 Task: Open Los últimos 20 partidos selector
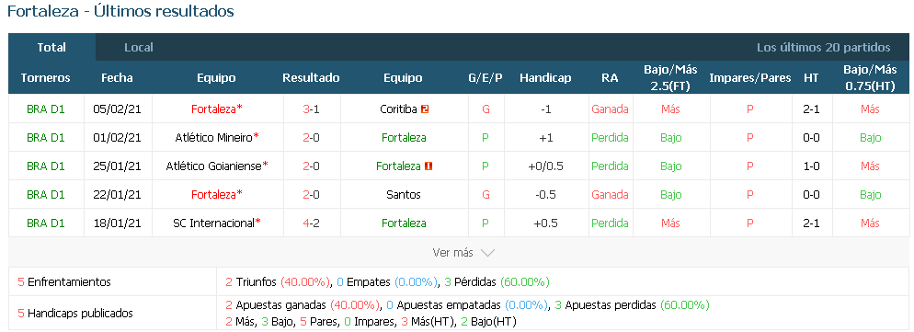(x=824, y=47)
